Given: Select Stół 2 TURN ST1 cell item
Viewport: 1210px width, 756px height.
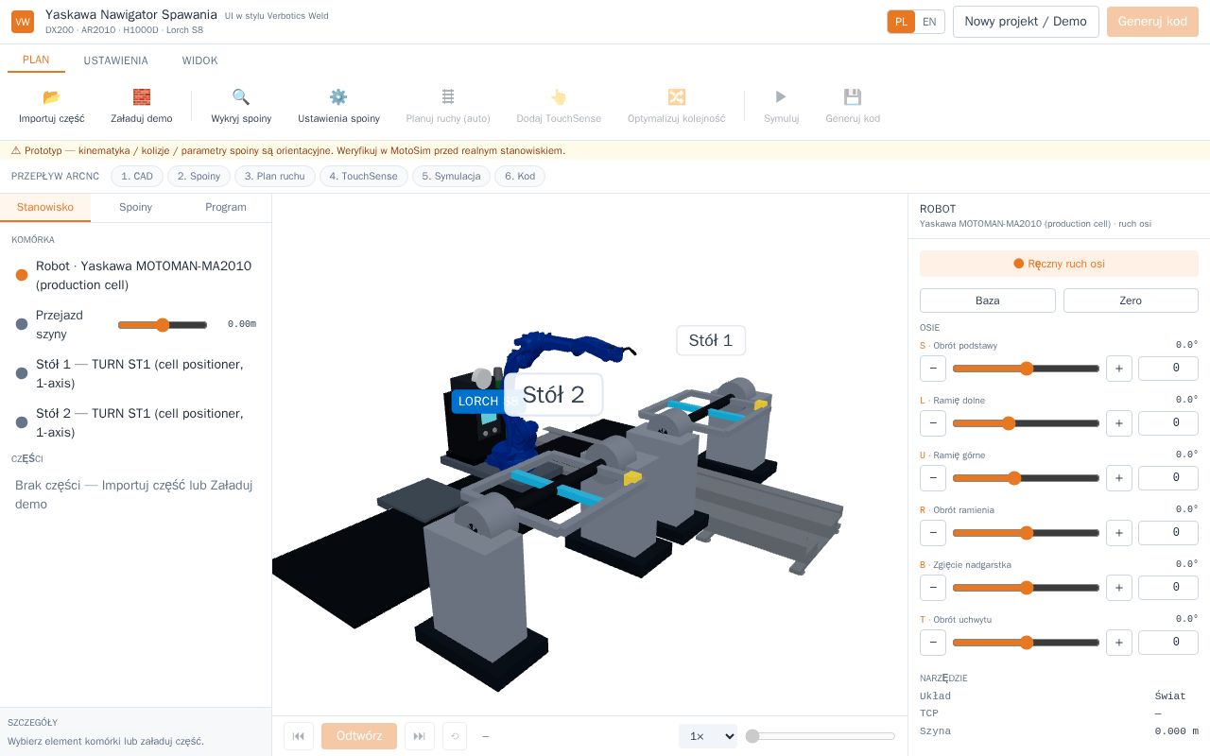Looking at the screenshot, I should pos(135,422).
